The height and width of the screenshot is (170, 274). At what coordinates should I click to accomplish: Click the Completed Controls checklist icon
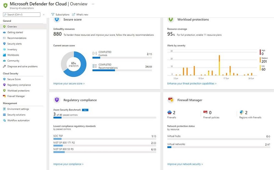point(95,53)
